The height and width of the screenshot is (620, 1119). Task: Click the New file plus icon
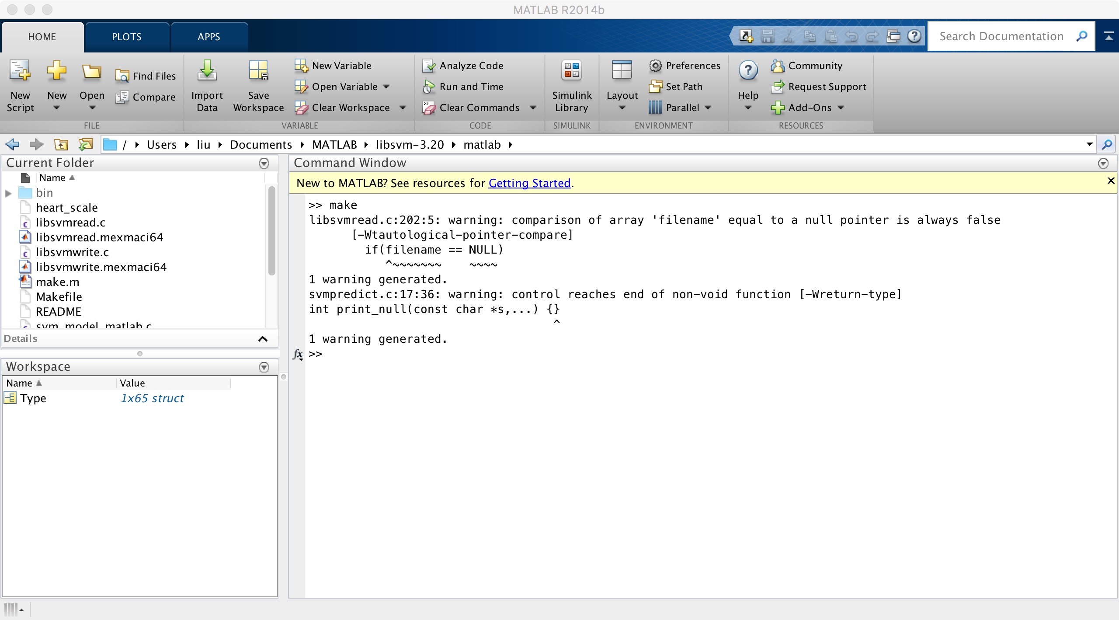coord(57,70)
